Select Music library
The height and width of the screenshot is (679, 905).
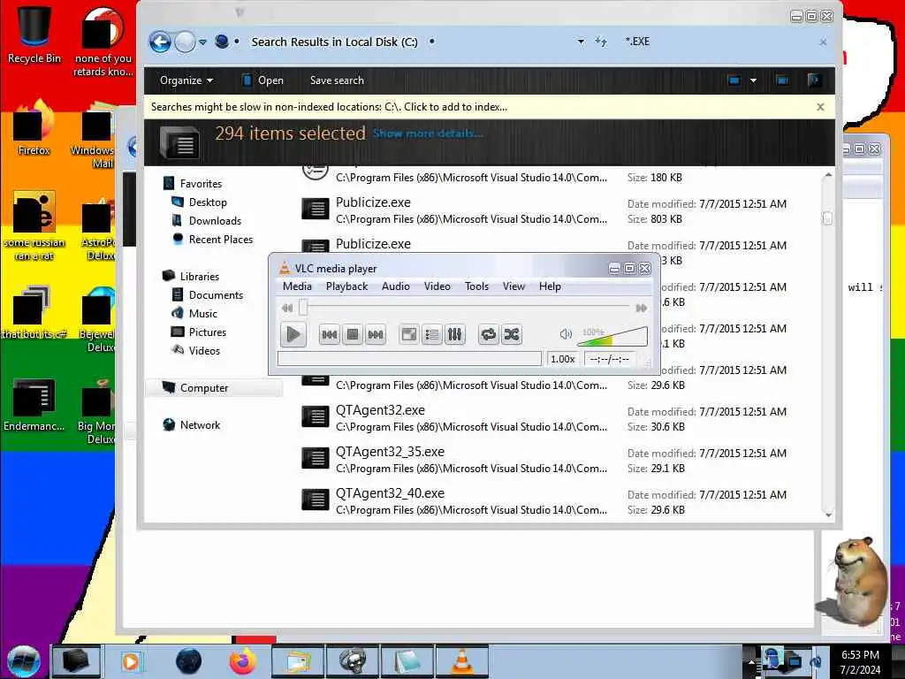pos(202,314)
